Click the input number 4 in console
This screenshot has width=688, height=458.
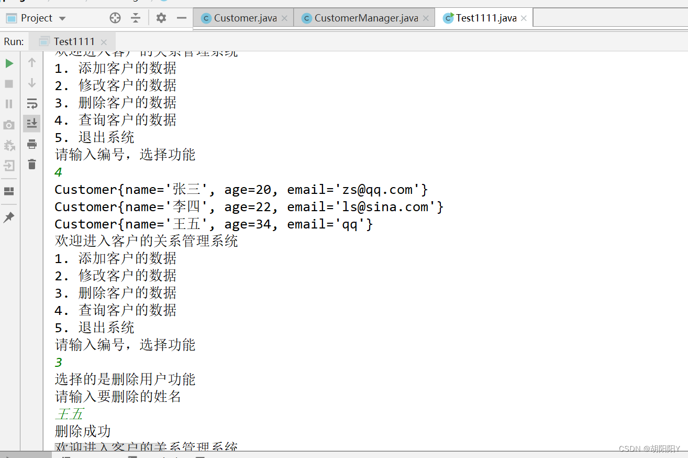[58, 172]
